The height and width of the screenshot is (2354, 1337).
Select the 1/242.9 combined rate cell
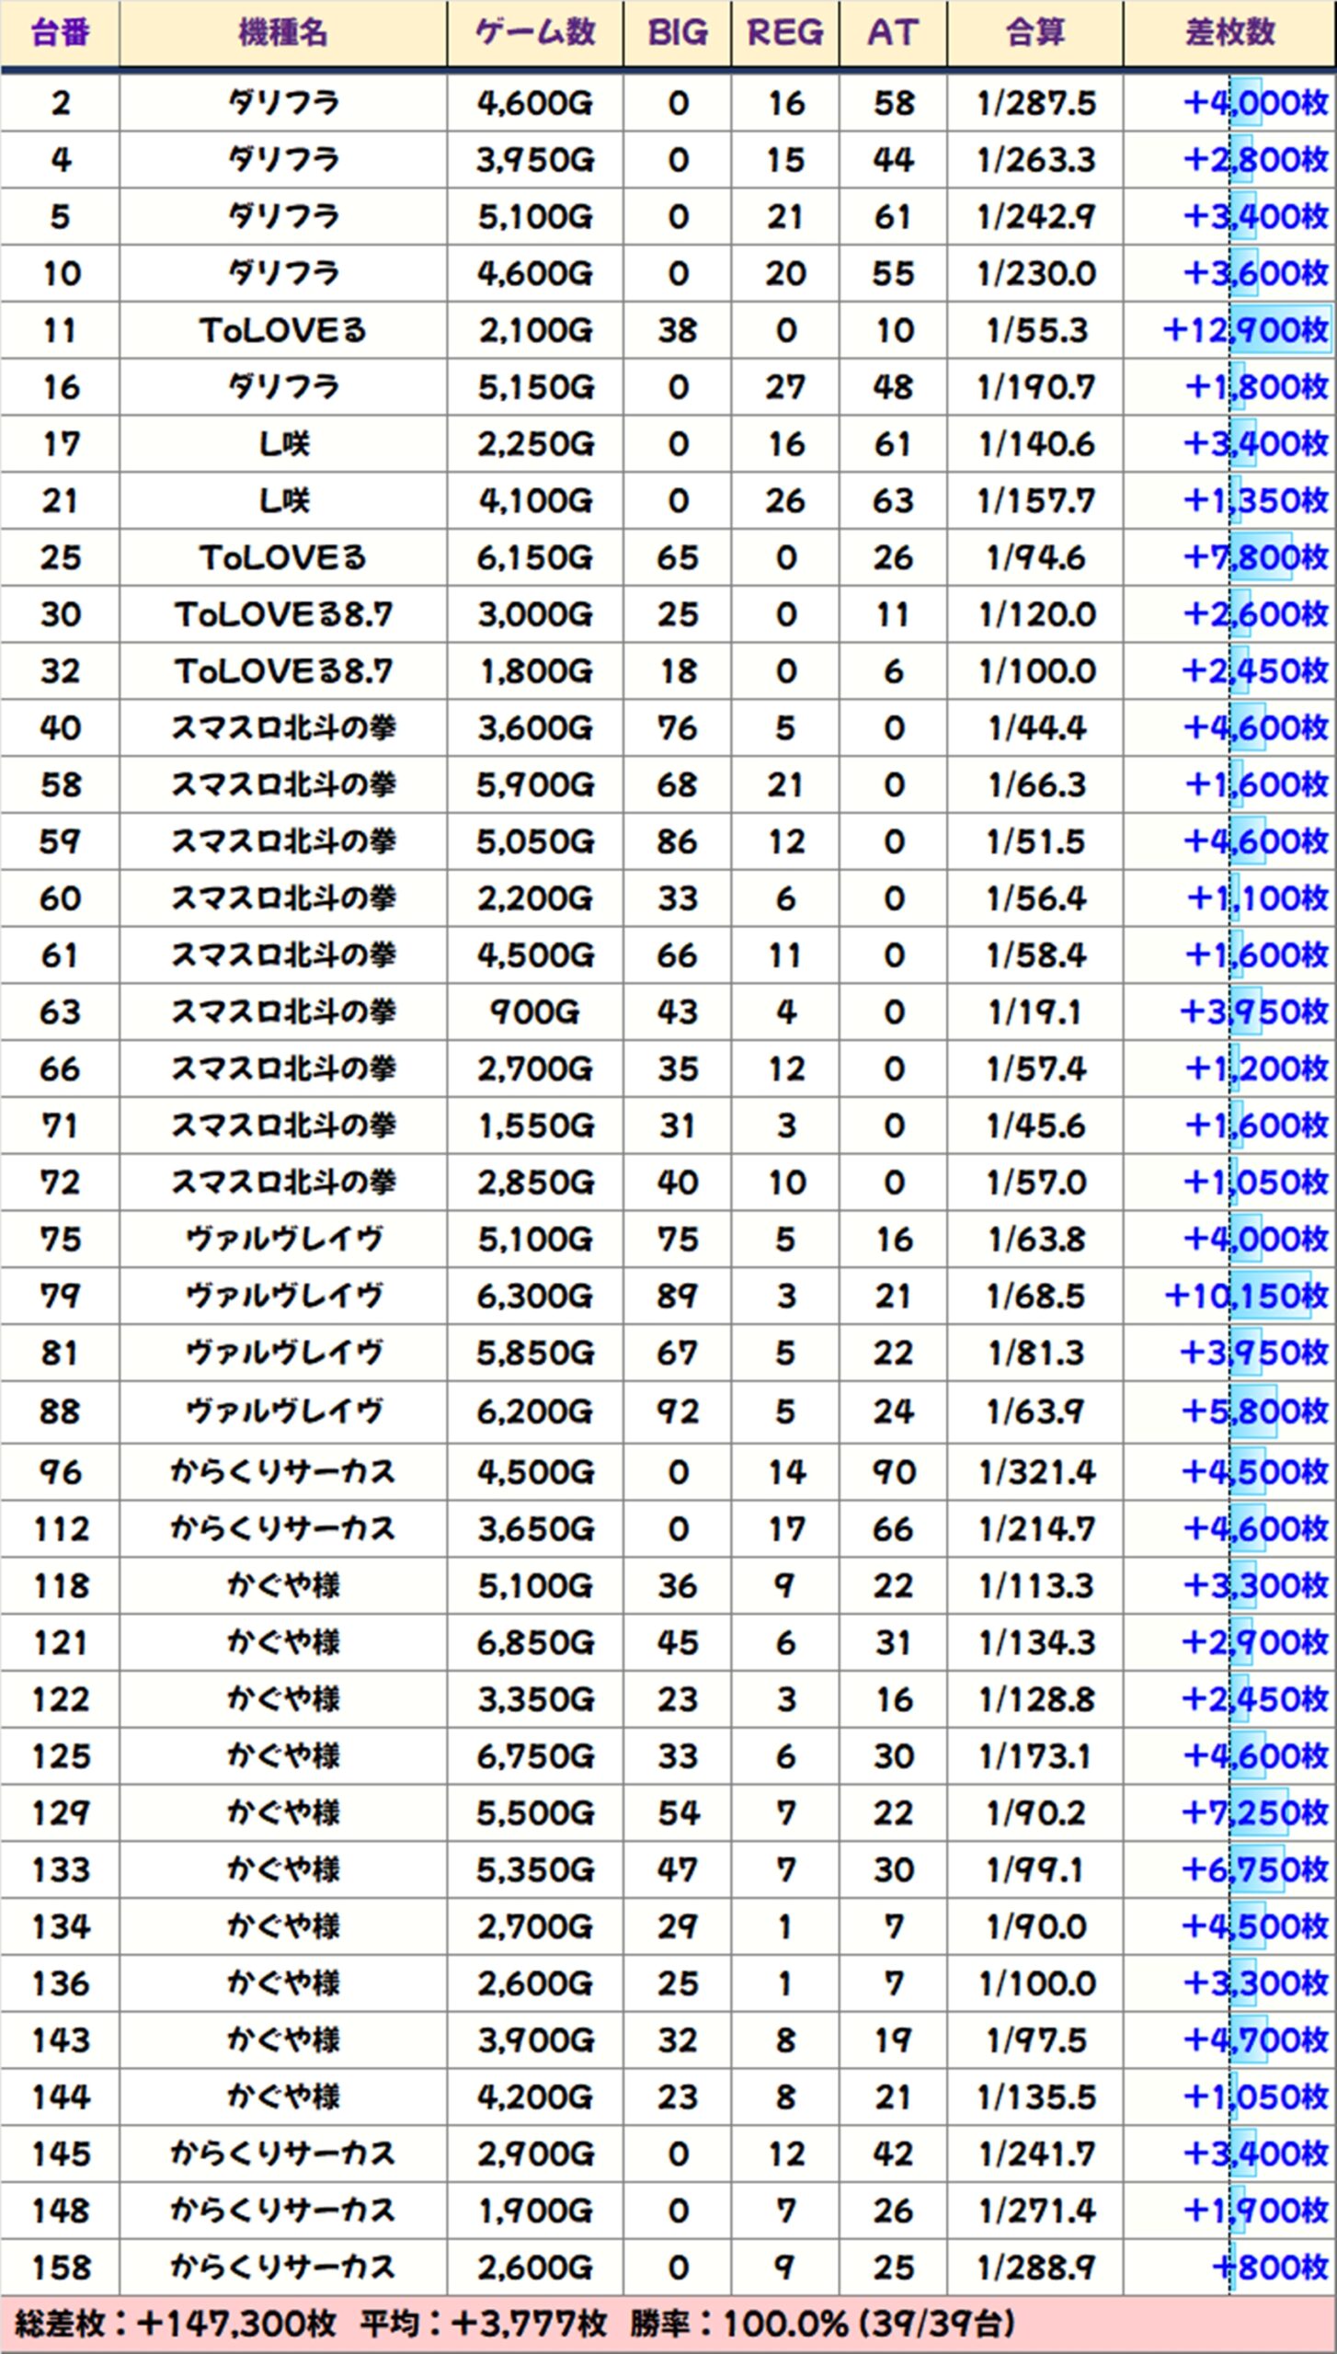tap(1035, 217)
